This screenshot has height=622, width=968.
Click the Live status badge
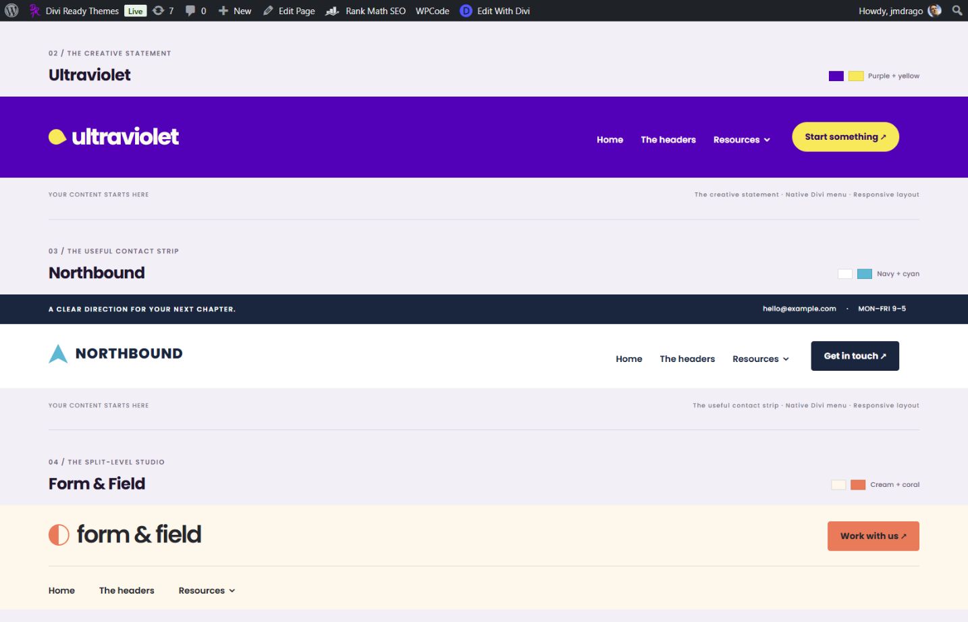tap(136, 11)
